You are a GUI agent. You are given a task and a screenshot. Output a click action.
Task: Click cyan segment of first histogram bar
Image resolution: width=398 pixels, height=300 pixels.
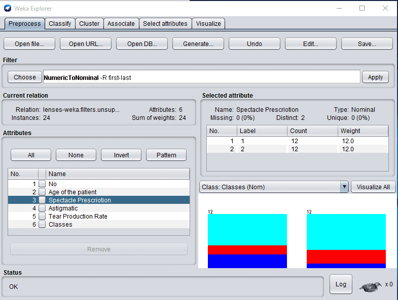click(x=247, y=230)
